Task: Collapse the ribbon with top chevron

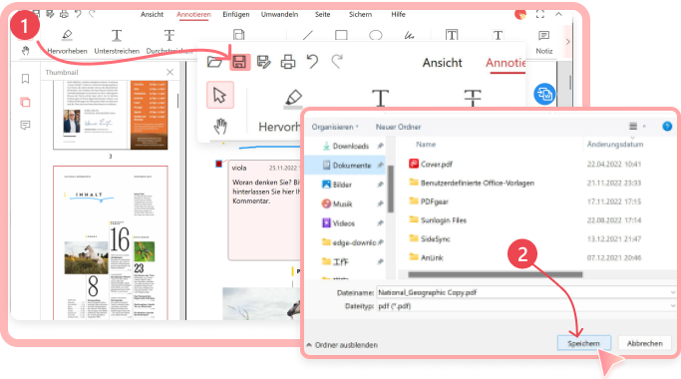Action: pos(558,14)
